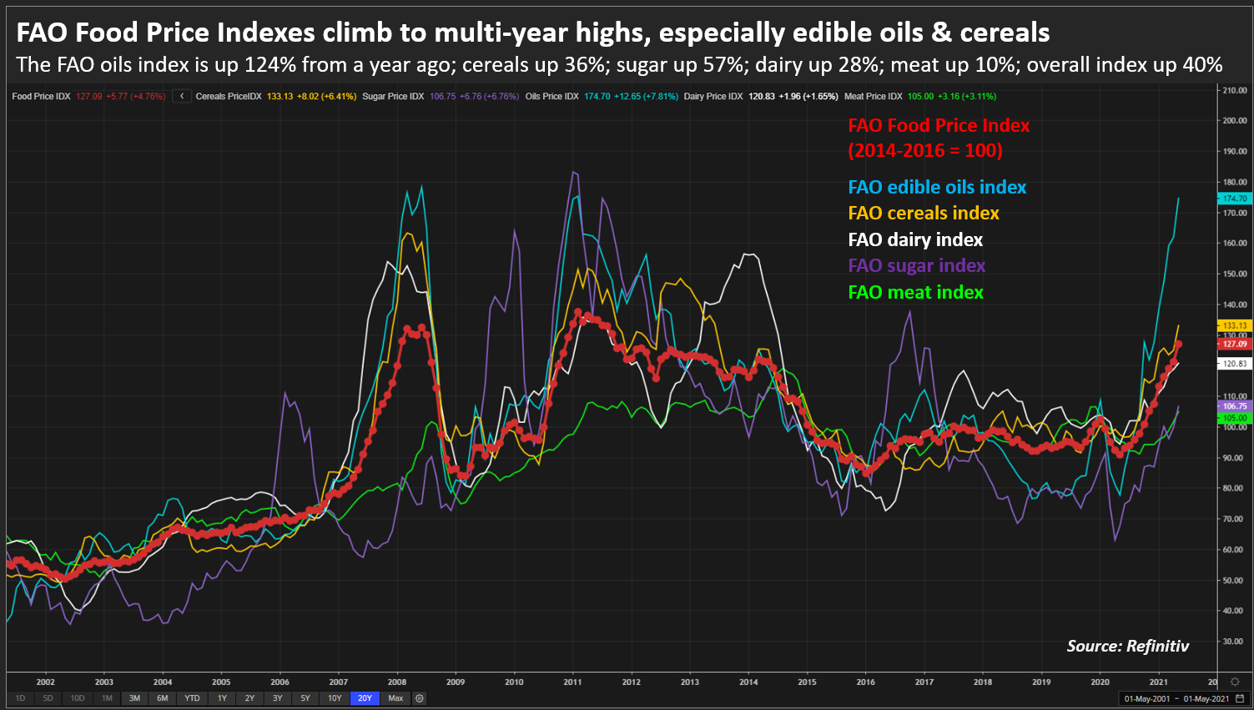This screenshot has height=710, width=1254.
Task: Edit the 01-May-2001 start date field
Action: [x=1146, y=698]
